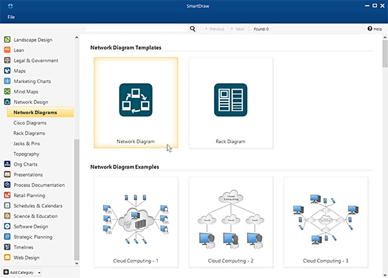Select Topography subcategory
Viewport: 388px width, 278px height.
tap(27, 154)
